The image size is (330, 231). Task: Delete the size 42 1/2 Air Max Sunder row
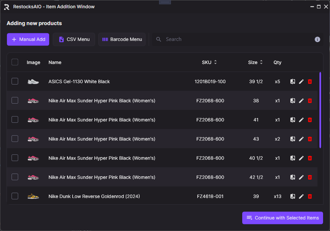(310, 177)
